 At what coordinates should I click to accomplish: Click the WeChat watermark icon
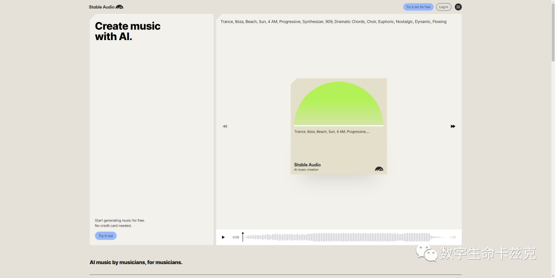click(425, 253)
